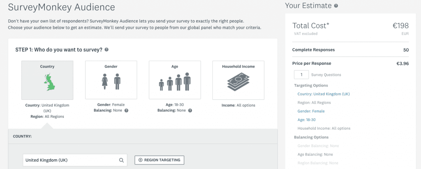421x169 pixels.
Task: Open help icon beside Your Estimate
Action: (336, 6)
